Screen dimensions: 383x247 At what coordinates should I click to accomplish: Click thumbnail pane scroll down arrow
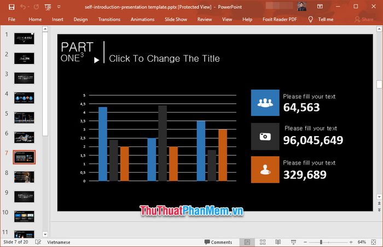(45, 234)
